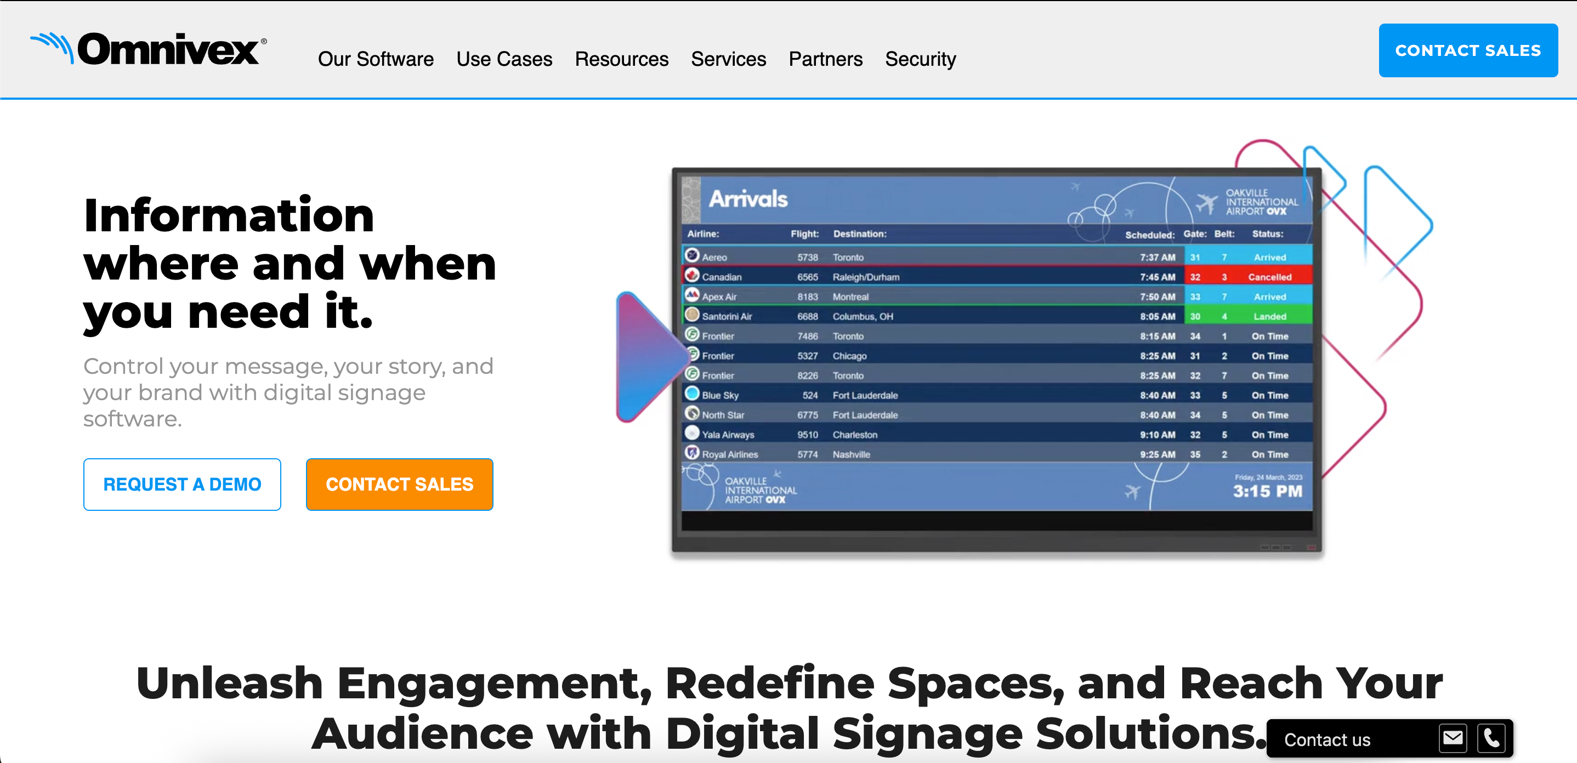This screenshot has width=1577, height=763.
Task: Click the Santorini Air airline icon
Action: point(692,315)
